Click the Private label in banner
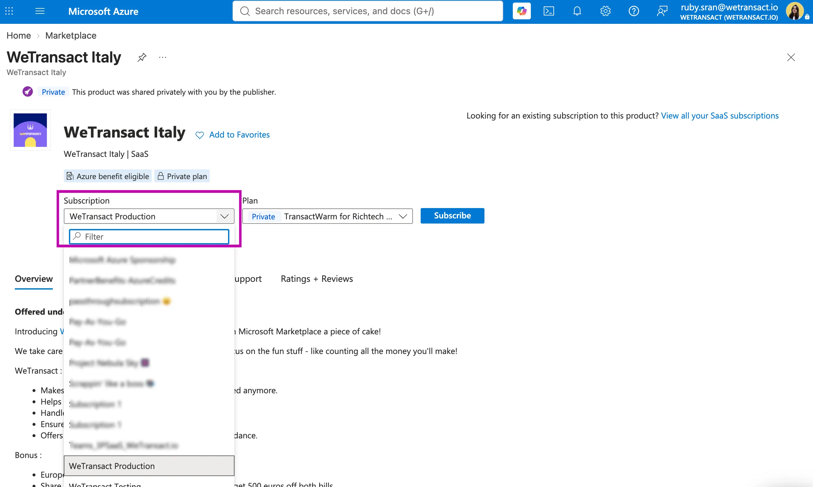Image resolution: width=813 pixels, height=487 pixels. pyautogui.click(x=53, y=92)
